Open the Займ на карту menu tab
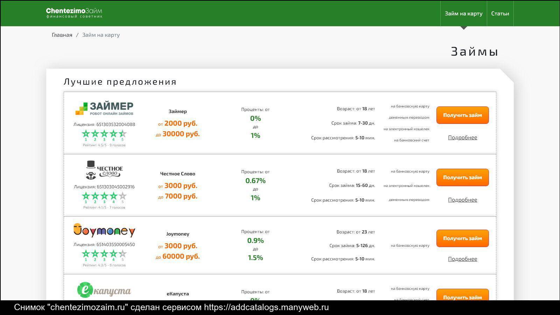The width and height of the screenshot is (560, 315). (463, 13)
